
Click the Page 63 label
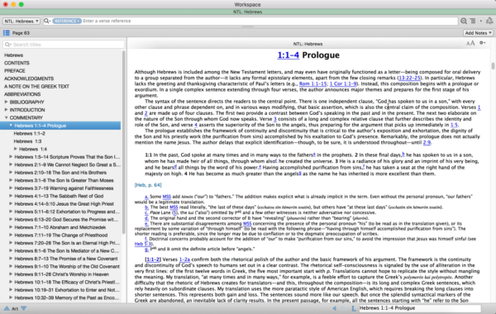click(21, 33)
